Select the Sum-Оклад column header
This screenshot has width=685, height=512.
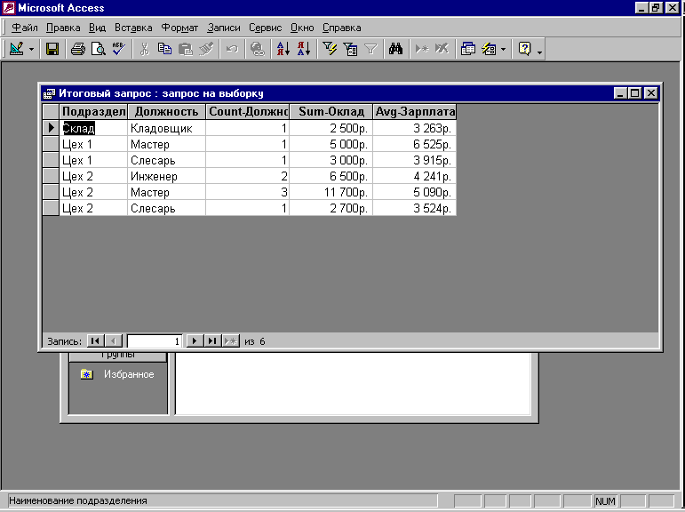click(331, 111)
